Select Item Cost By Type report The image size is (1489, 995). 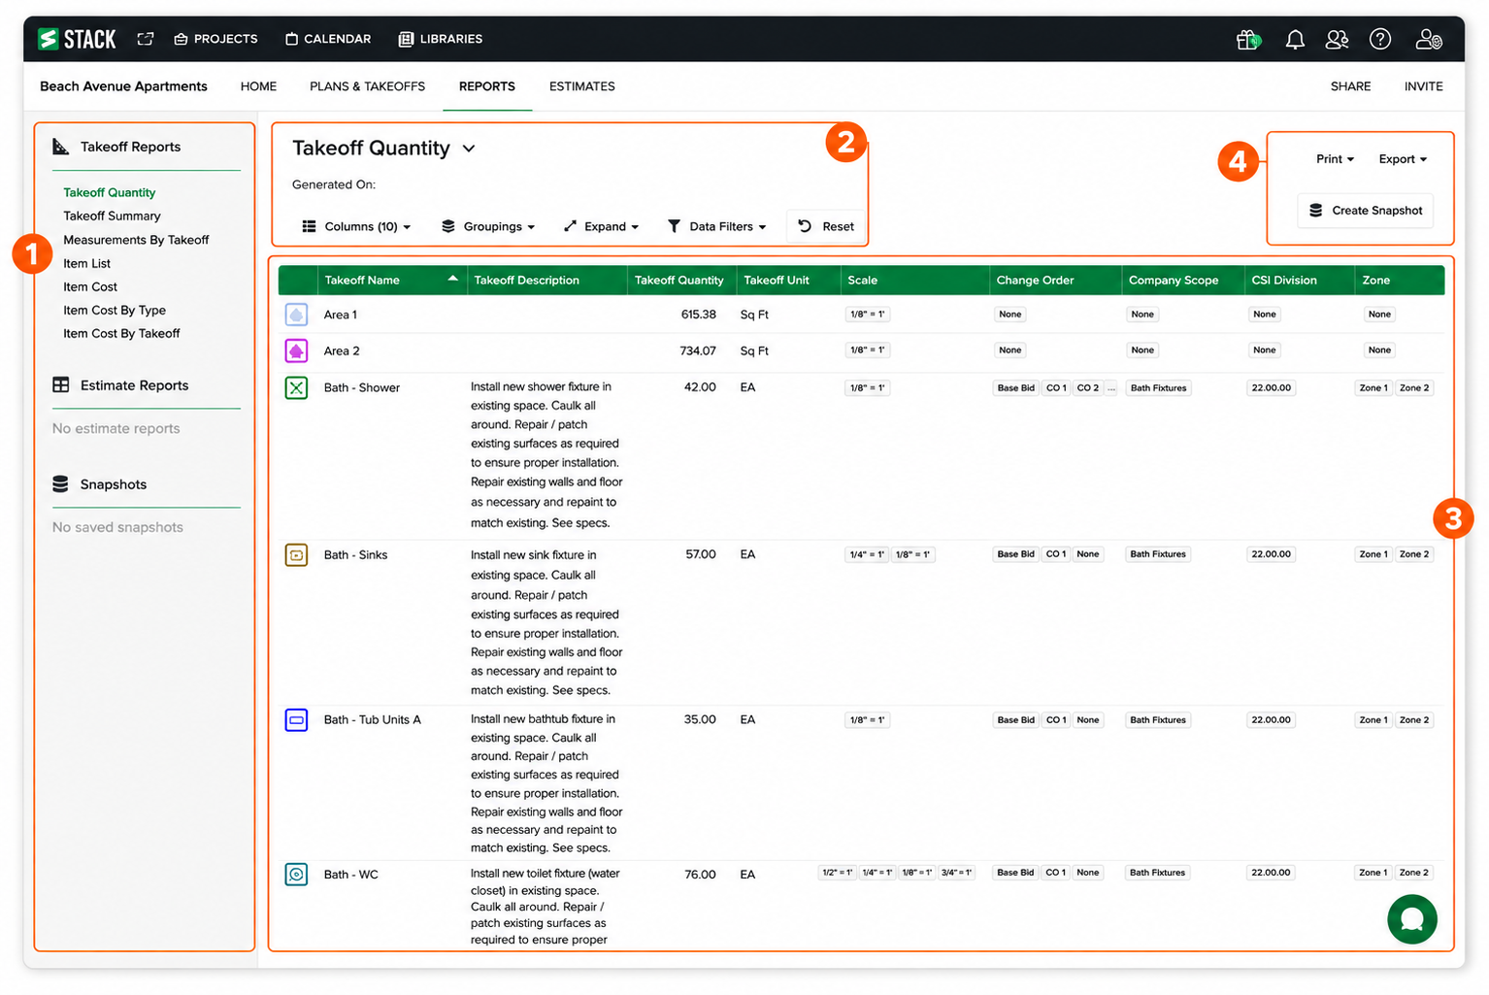[x=115, y=311]
